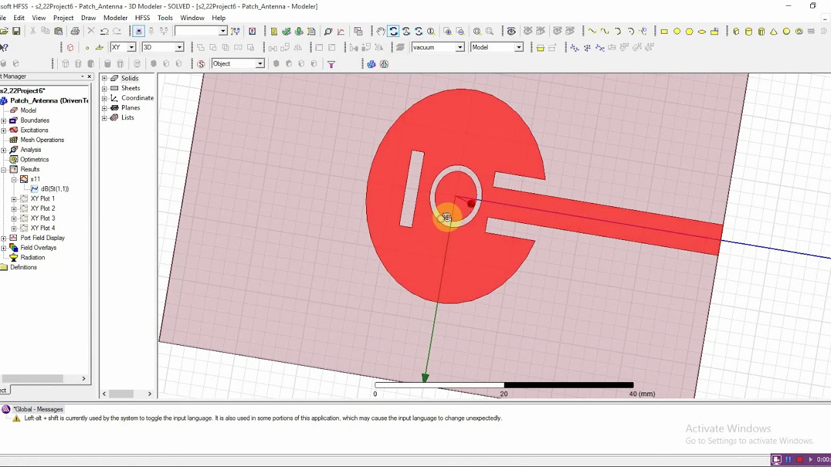Click the Validate green checkmark icon
Viewport: 831px width, 467px height.
coord(286,31)
